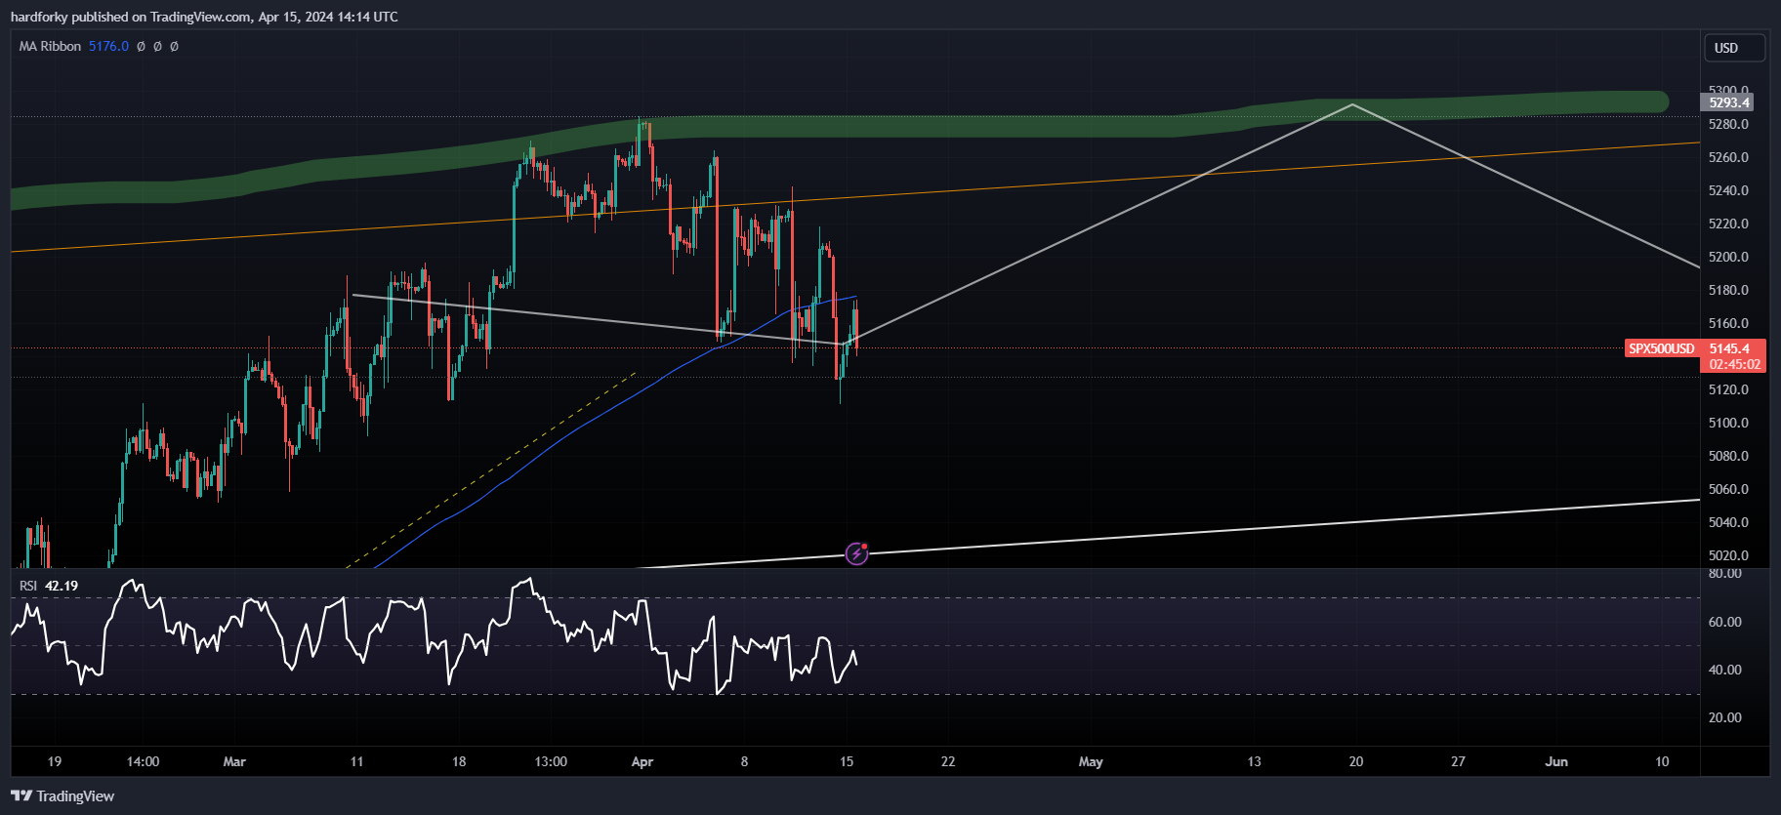
Task: Click the May label on the time axis
Action: click(1091, 761)
